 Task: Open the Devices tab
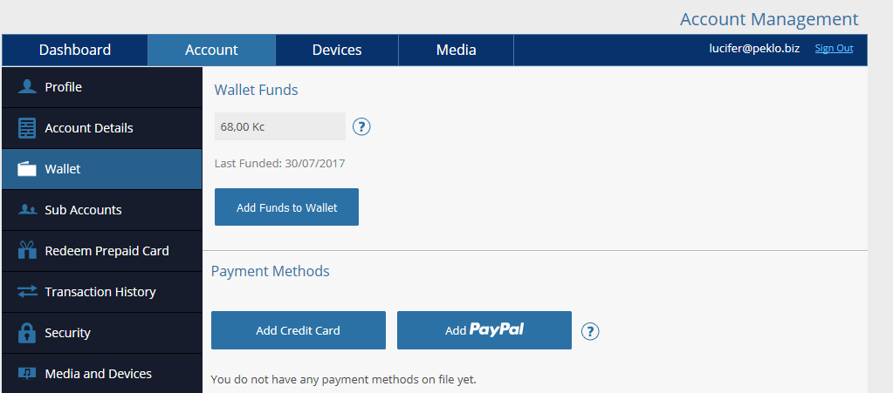(337, 50)
